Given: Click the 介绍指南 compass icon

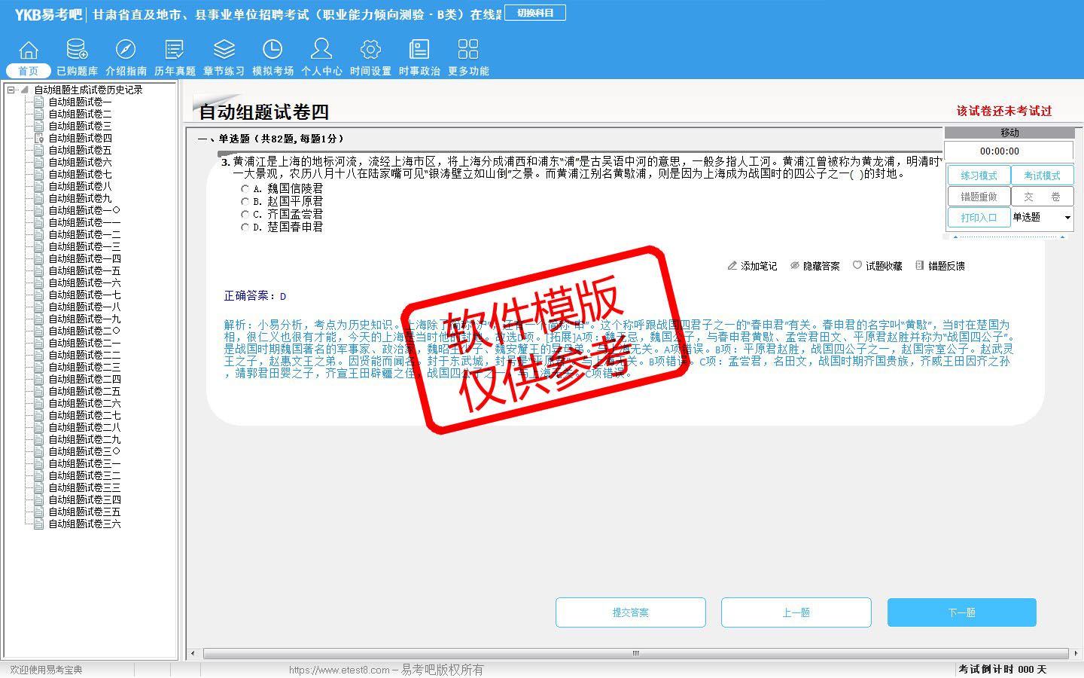Looking at the screenshot, I should click(126, 50).
